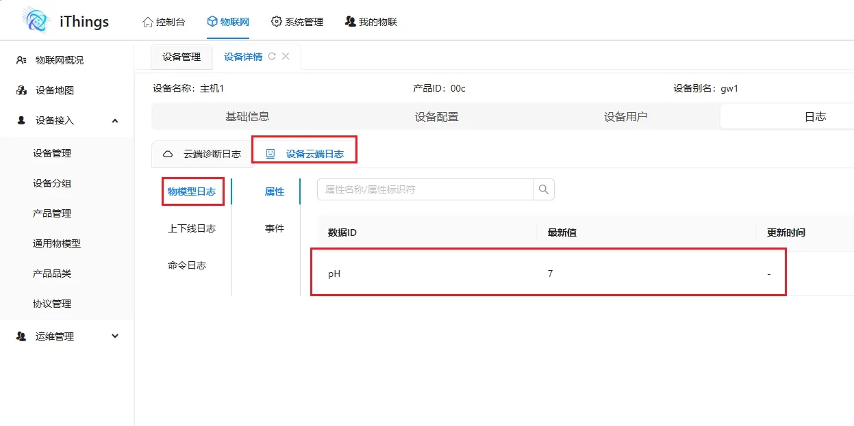Open the 上下线日志 section

tap(192, 228)
